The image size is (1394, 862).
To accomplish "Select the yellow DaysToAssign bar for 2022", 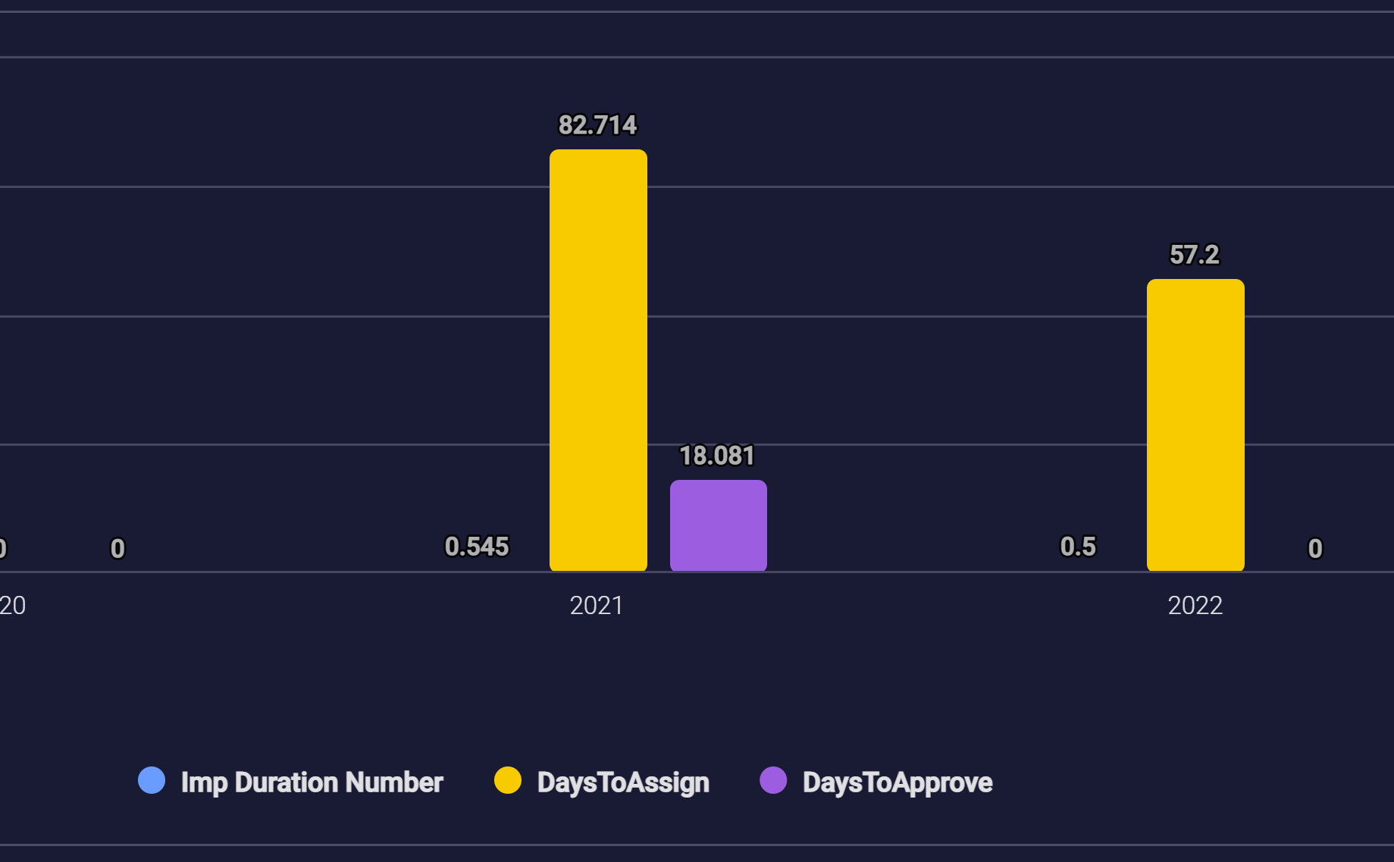I will [x=1195, y=425].
